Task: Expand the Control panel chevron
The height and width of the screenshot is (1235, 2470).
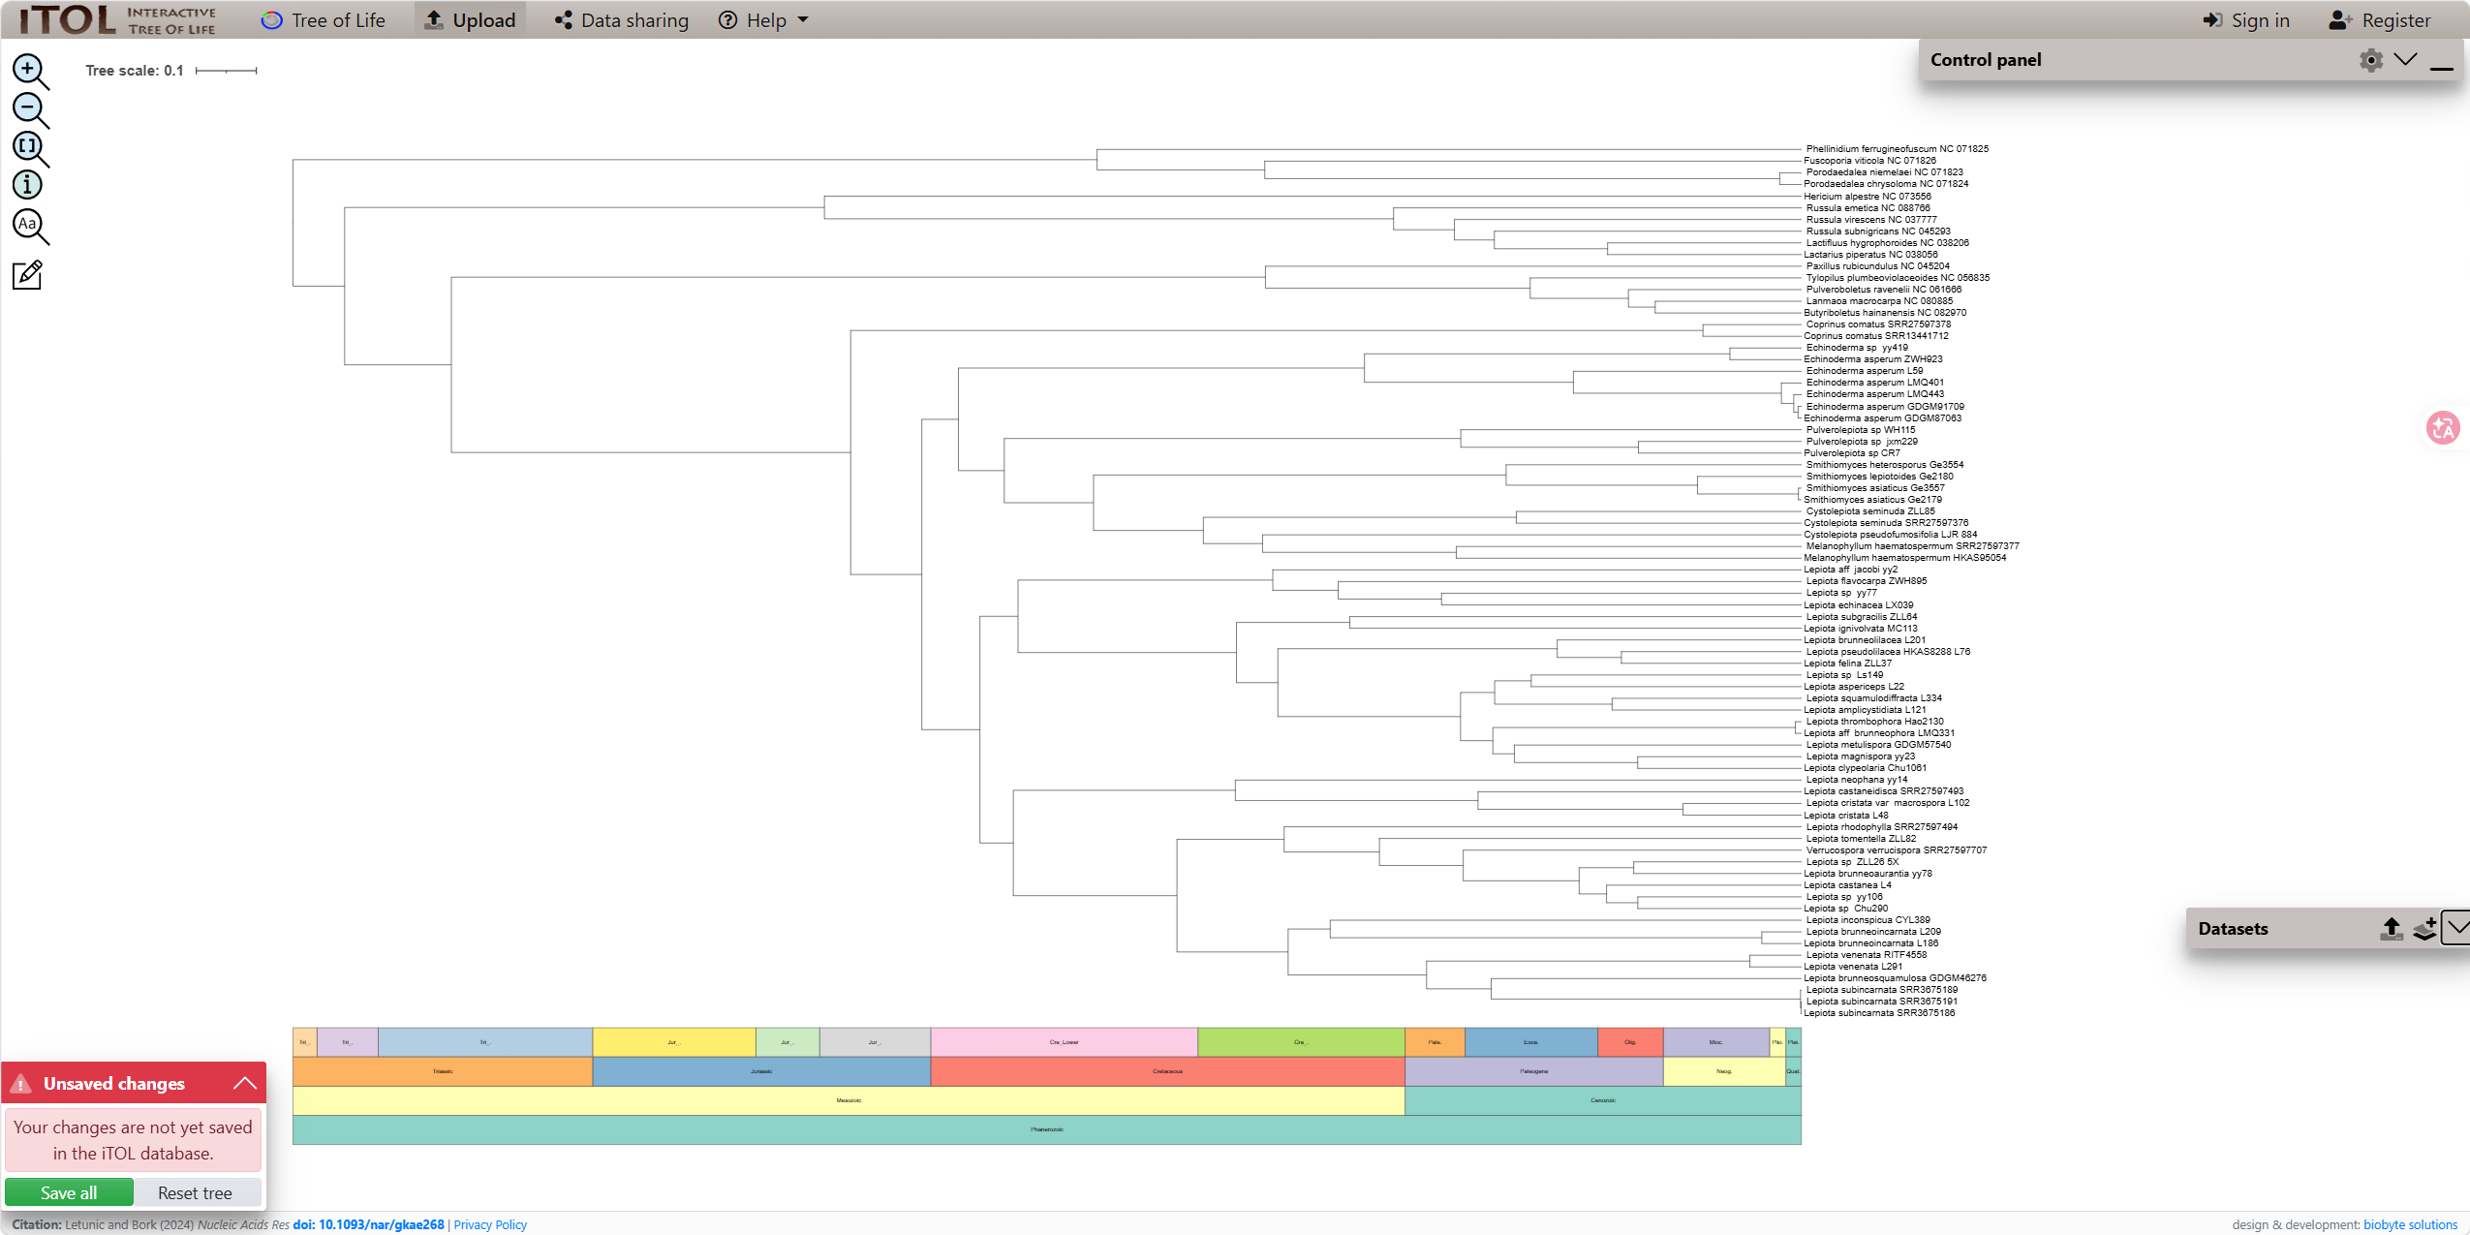Action: coord(2405,60)
